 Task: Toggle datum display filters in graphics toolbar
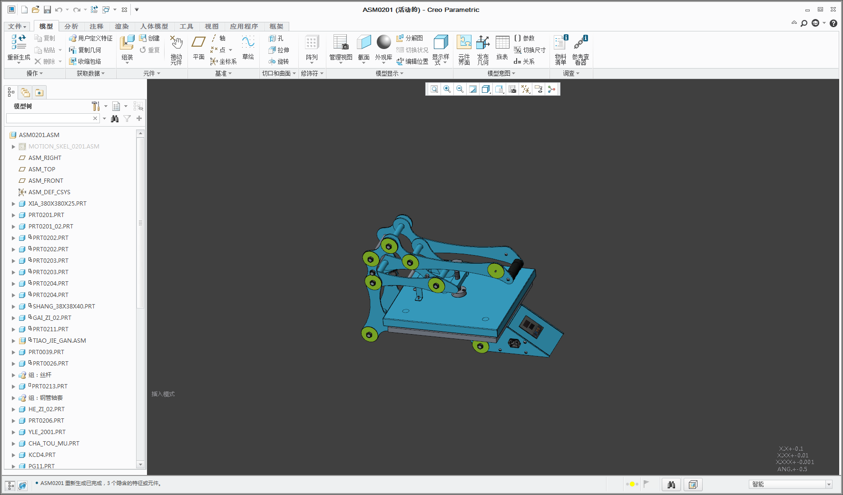525,89
